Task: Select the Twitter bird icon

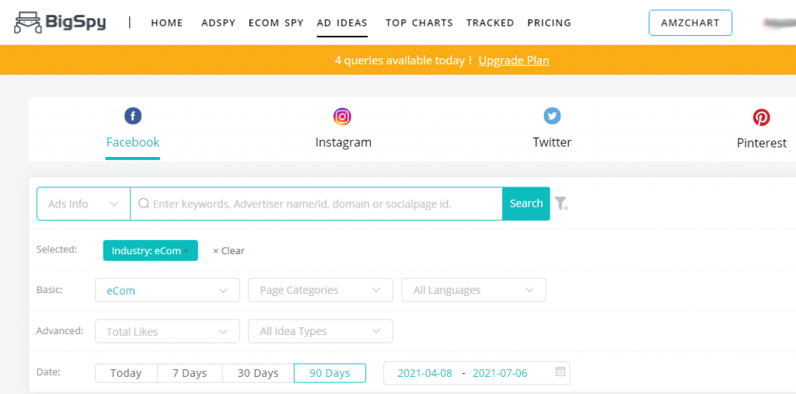Action: tap(552, 117)
